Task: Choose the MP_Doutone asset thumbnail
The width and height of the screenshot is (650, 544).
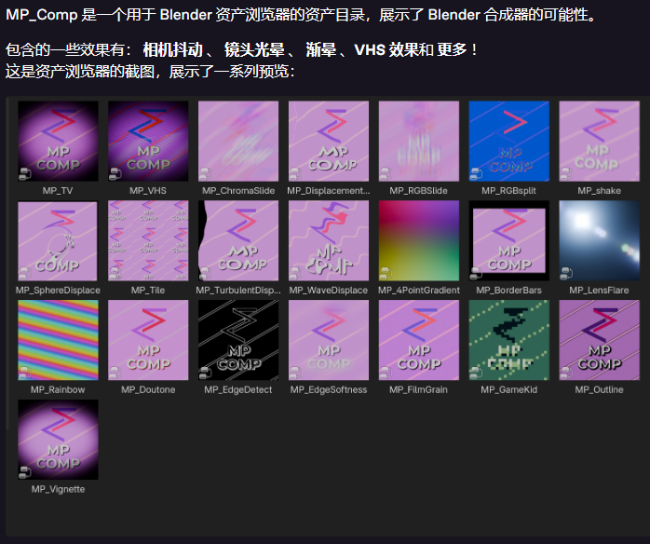Action: pos(148,340)
